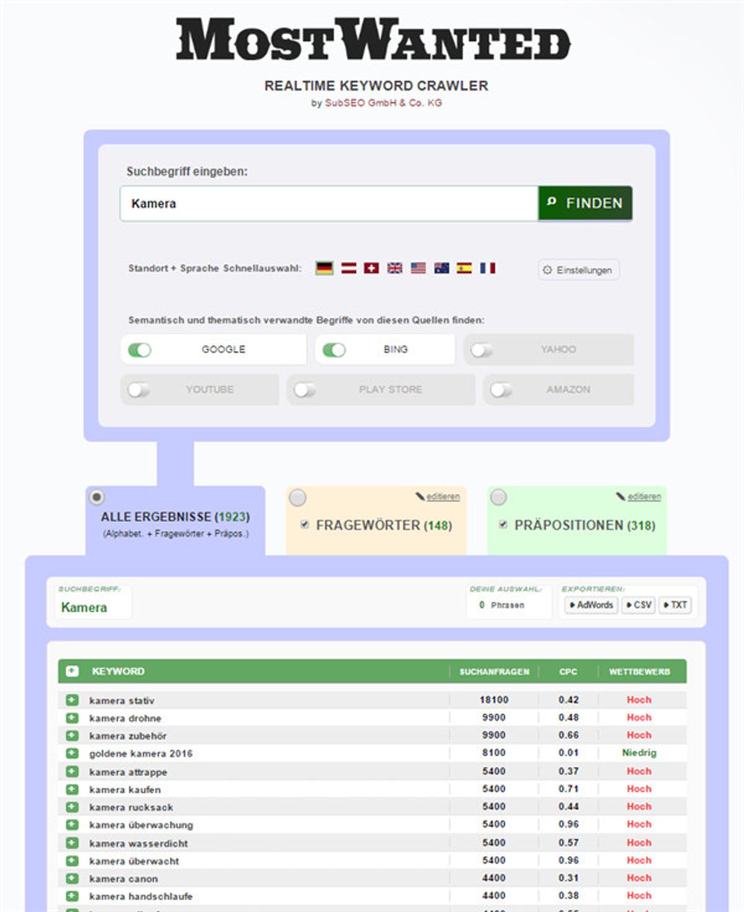Add 'kamera rucksack' with its plus icon
This screenshot has width=744, height=912.
(72, 807)
